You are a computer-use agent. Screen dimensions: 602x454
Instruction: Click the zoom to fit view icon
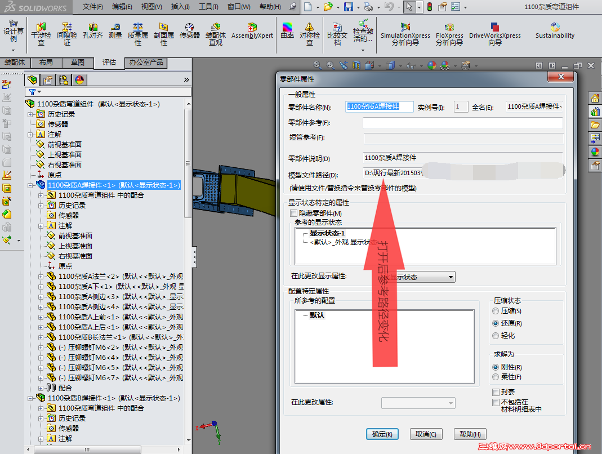317,65
